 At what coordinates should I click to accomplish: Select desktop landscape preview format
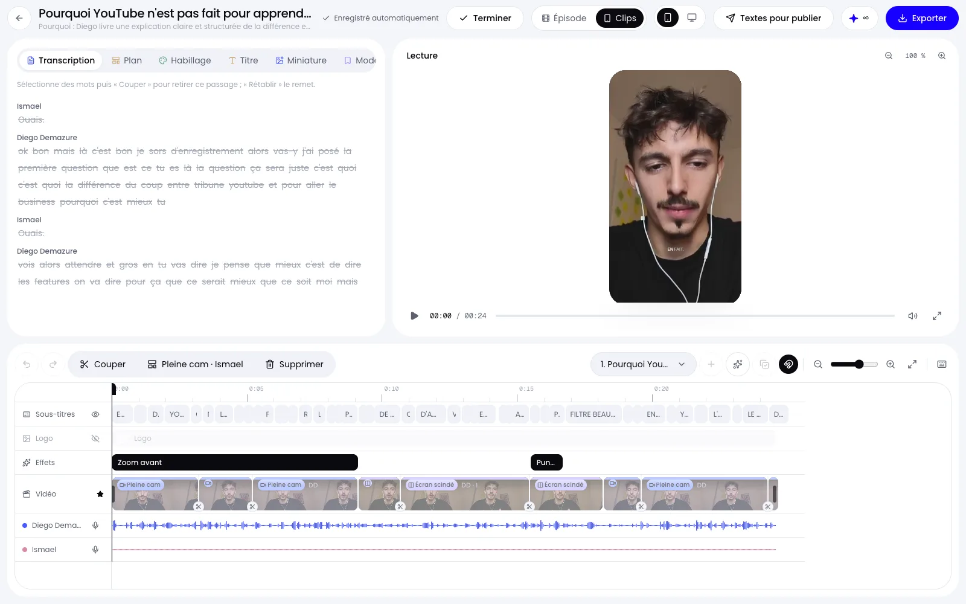692,18
